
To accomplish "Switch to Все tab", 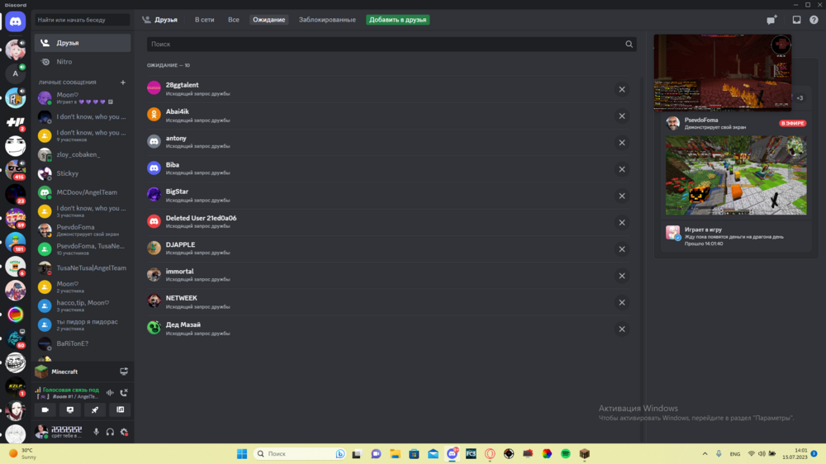I will (x=234, y=20).
